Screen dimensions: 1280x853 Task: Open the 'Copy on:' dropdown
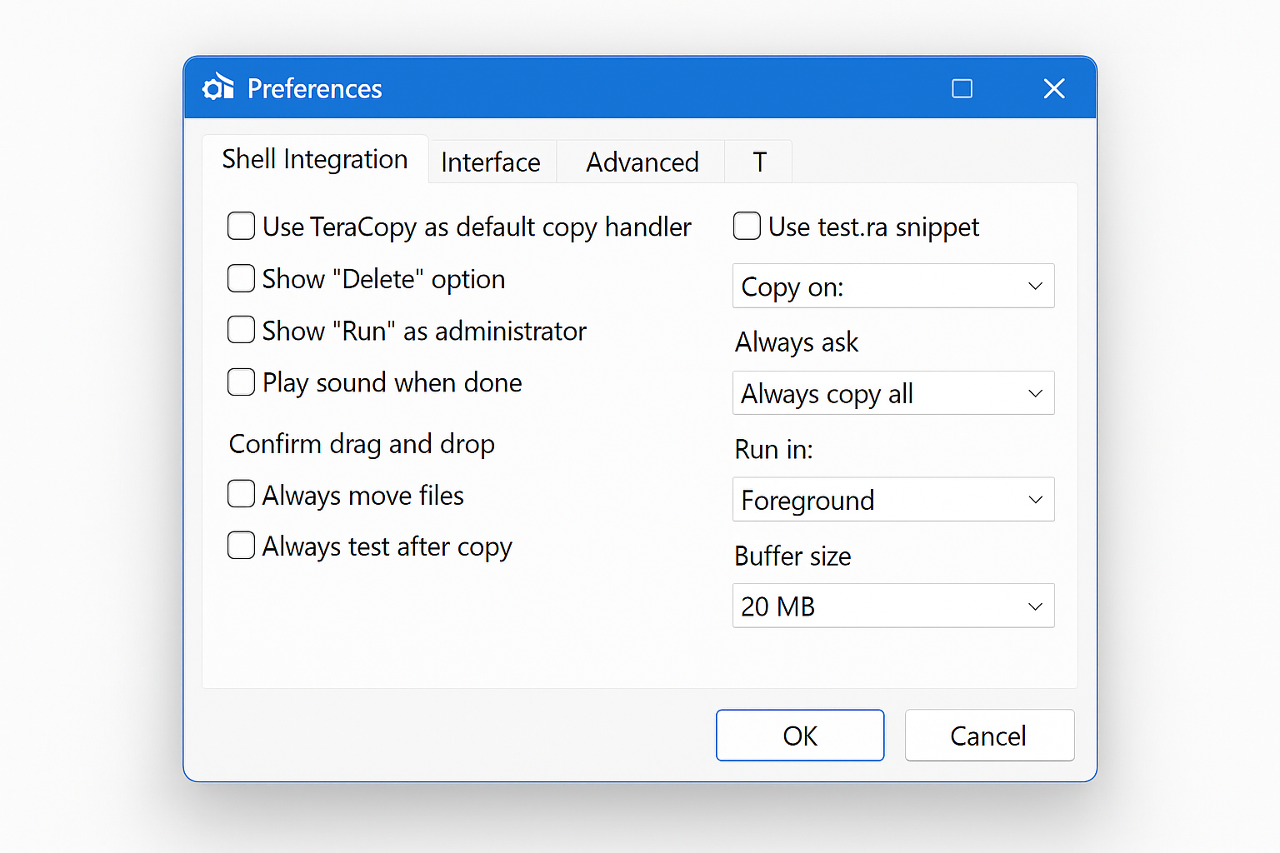click(892, 286)
